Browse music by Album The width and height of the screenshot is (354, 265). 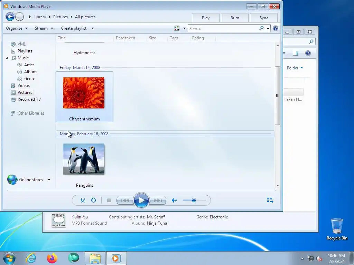30,72
